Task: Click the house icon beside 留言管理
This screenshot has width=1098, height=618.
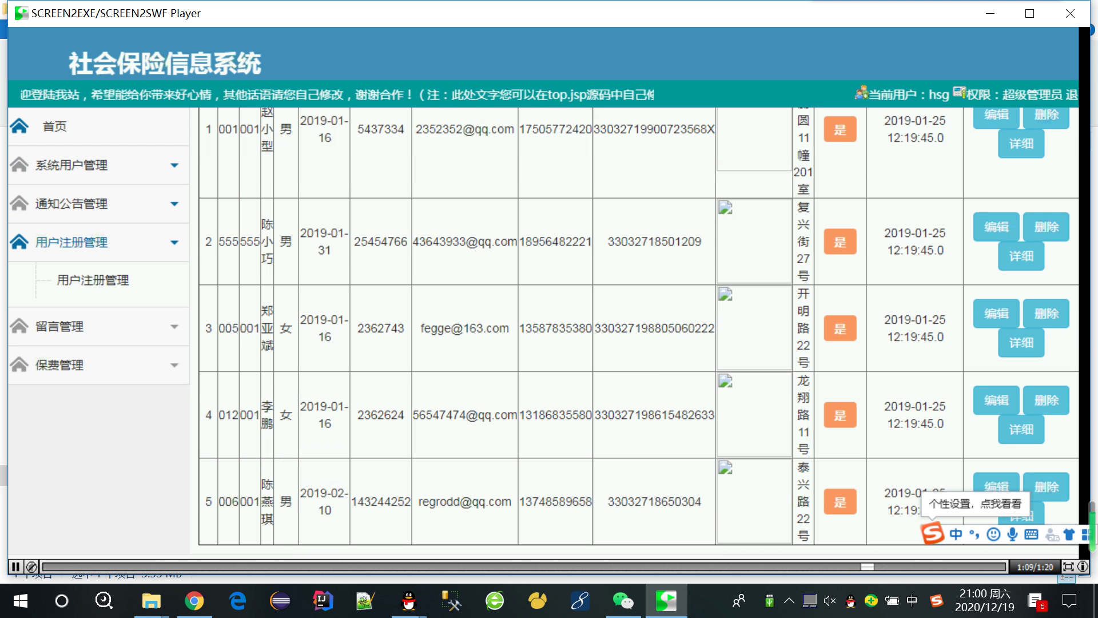Action: [x=19, y=326]
